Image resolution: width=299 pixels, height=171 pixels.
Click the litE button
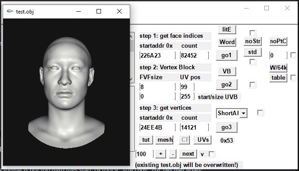(x=227, y=30)
